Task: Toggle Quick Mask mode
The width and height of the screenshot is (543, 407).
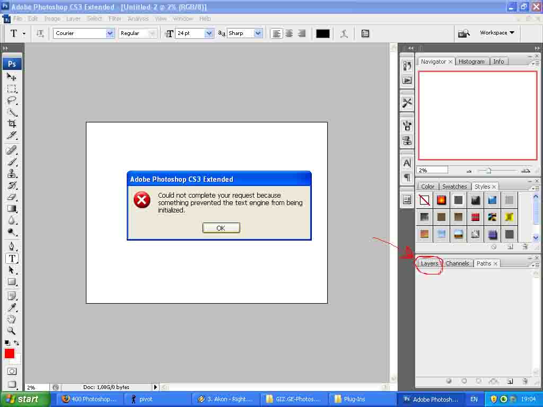Action: [12, 371]
